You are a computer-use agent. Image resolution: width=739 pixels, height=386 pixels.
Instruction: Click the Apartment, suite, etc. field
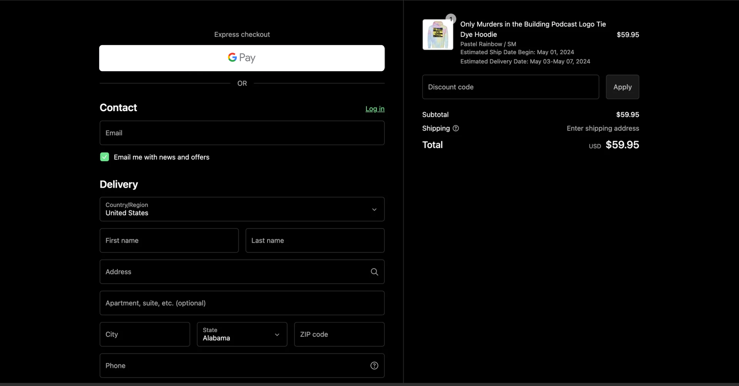(242, 303)
